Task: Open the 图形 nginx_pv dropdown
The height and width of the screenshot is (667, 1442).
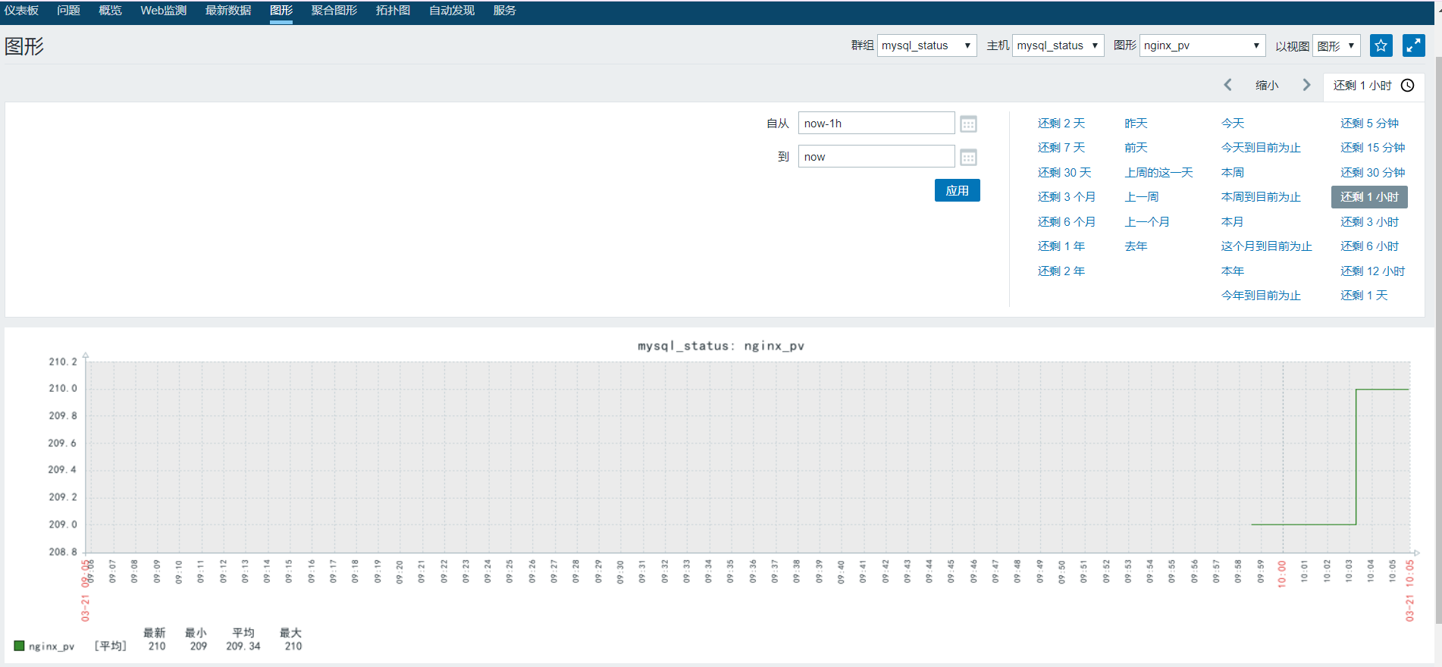Action: pos(1202,45)
